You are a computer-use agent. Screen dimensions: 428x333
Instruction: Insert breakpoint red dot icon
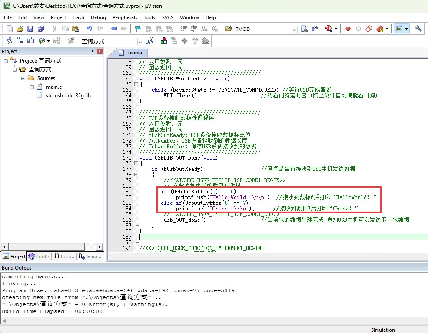[348, 29]
